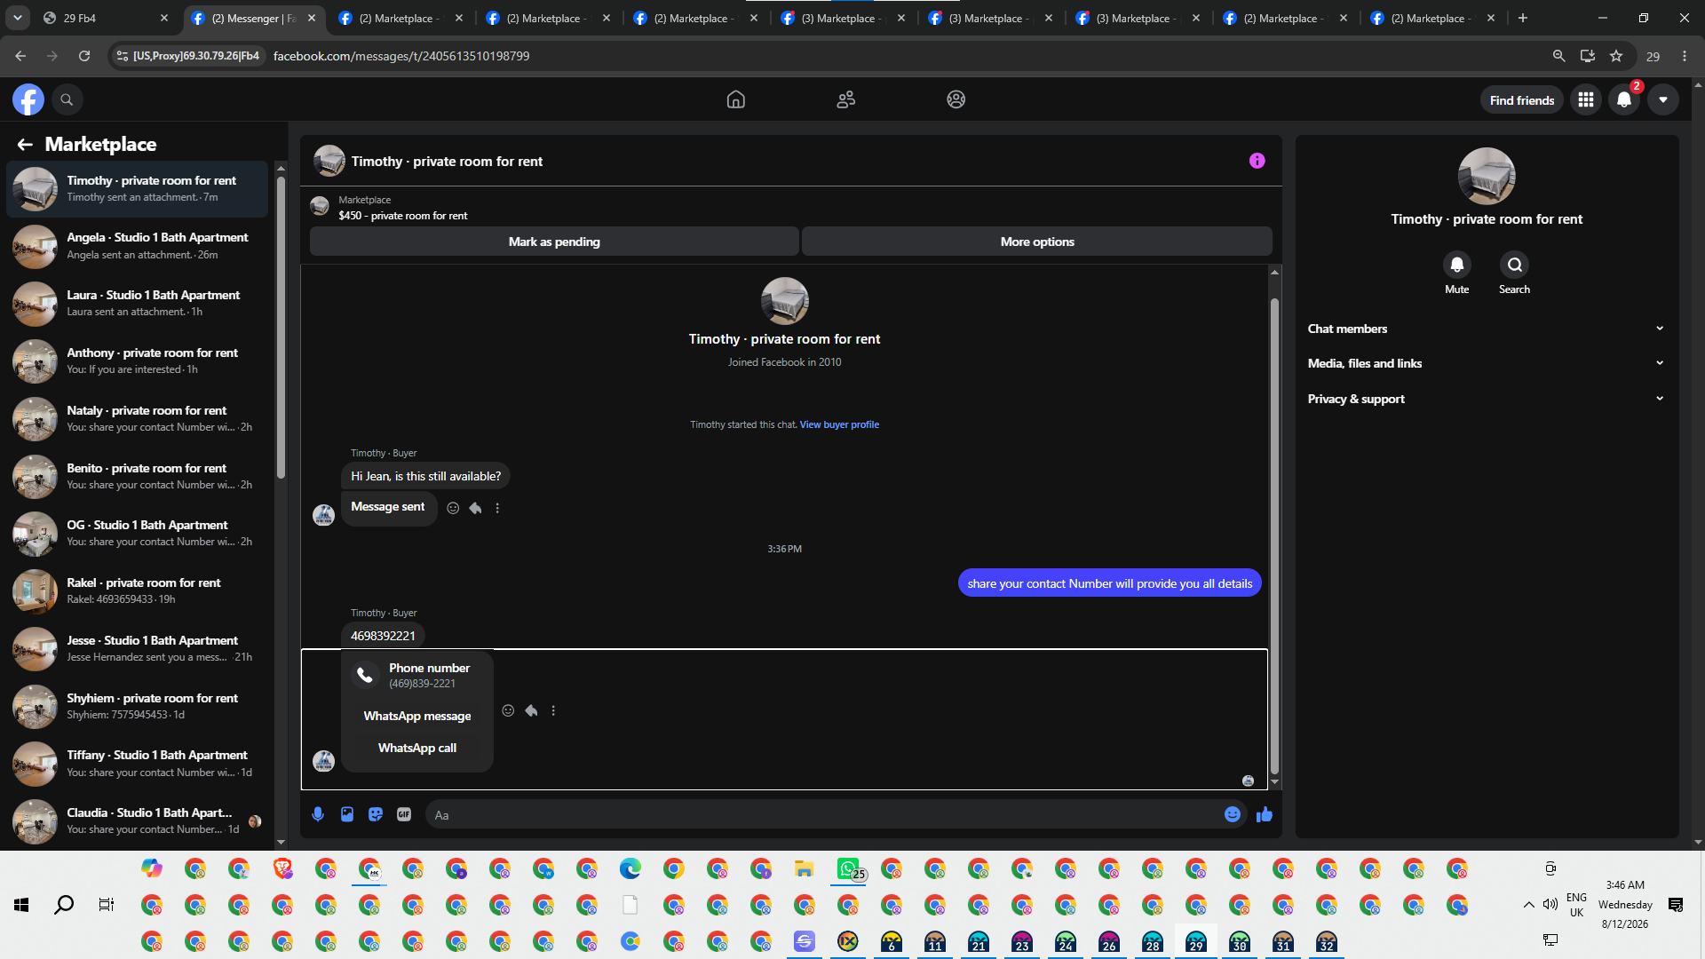Open more menu for 'Message sent' bubble
The width and height of the screenshot is (1705, 959).
[x=497, y=508]
